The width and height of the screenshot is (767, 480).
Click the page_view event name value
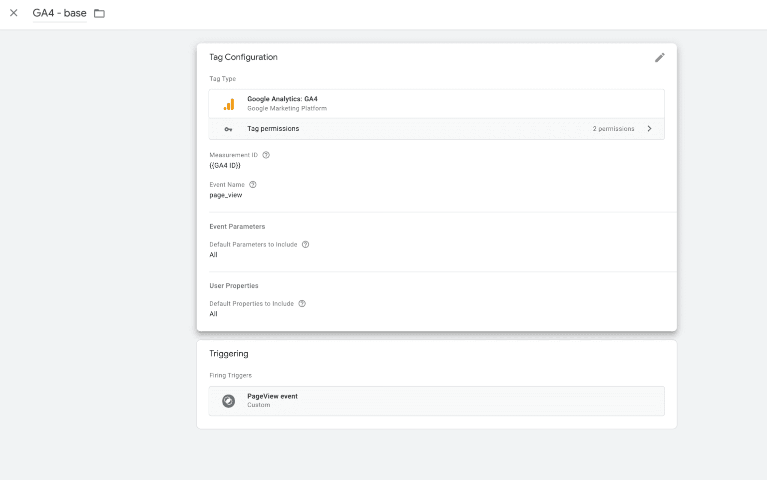pos(226,195)
